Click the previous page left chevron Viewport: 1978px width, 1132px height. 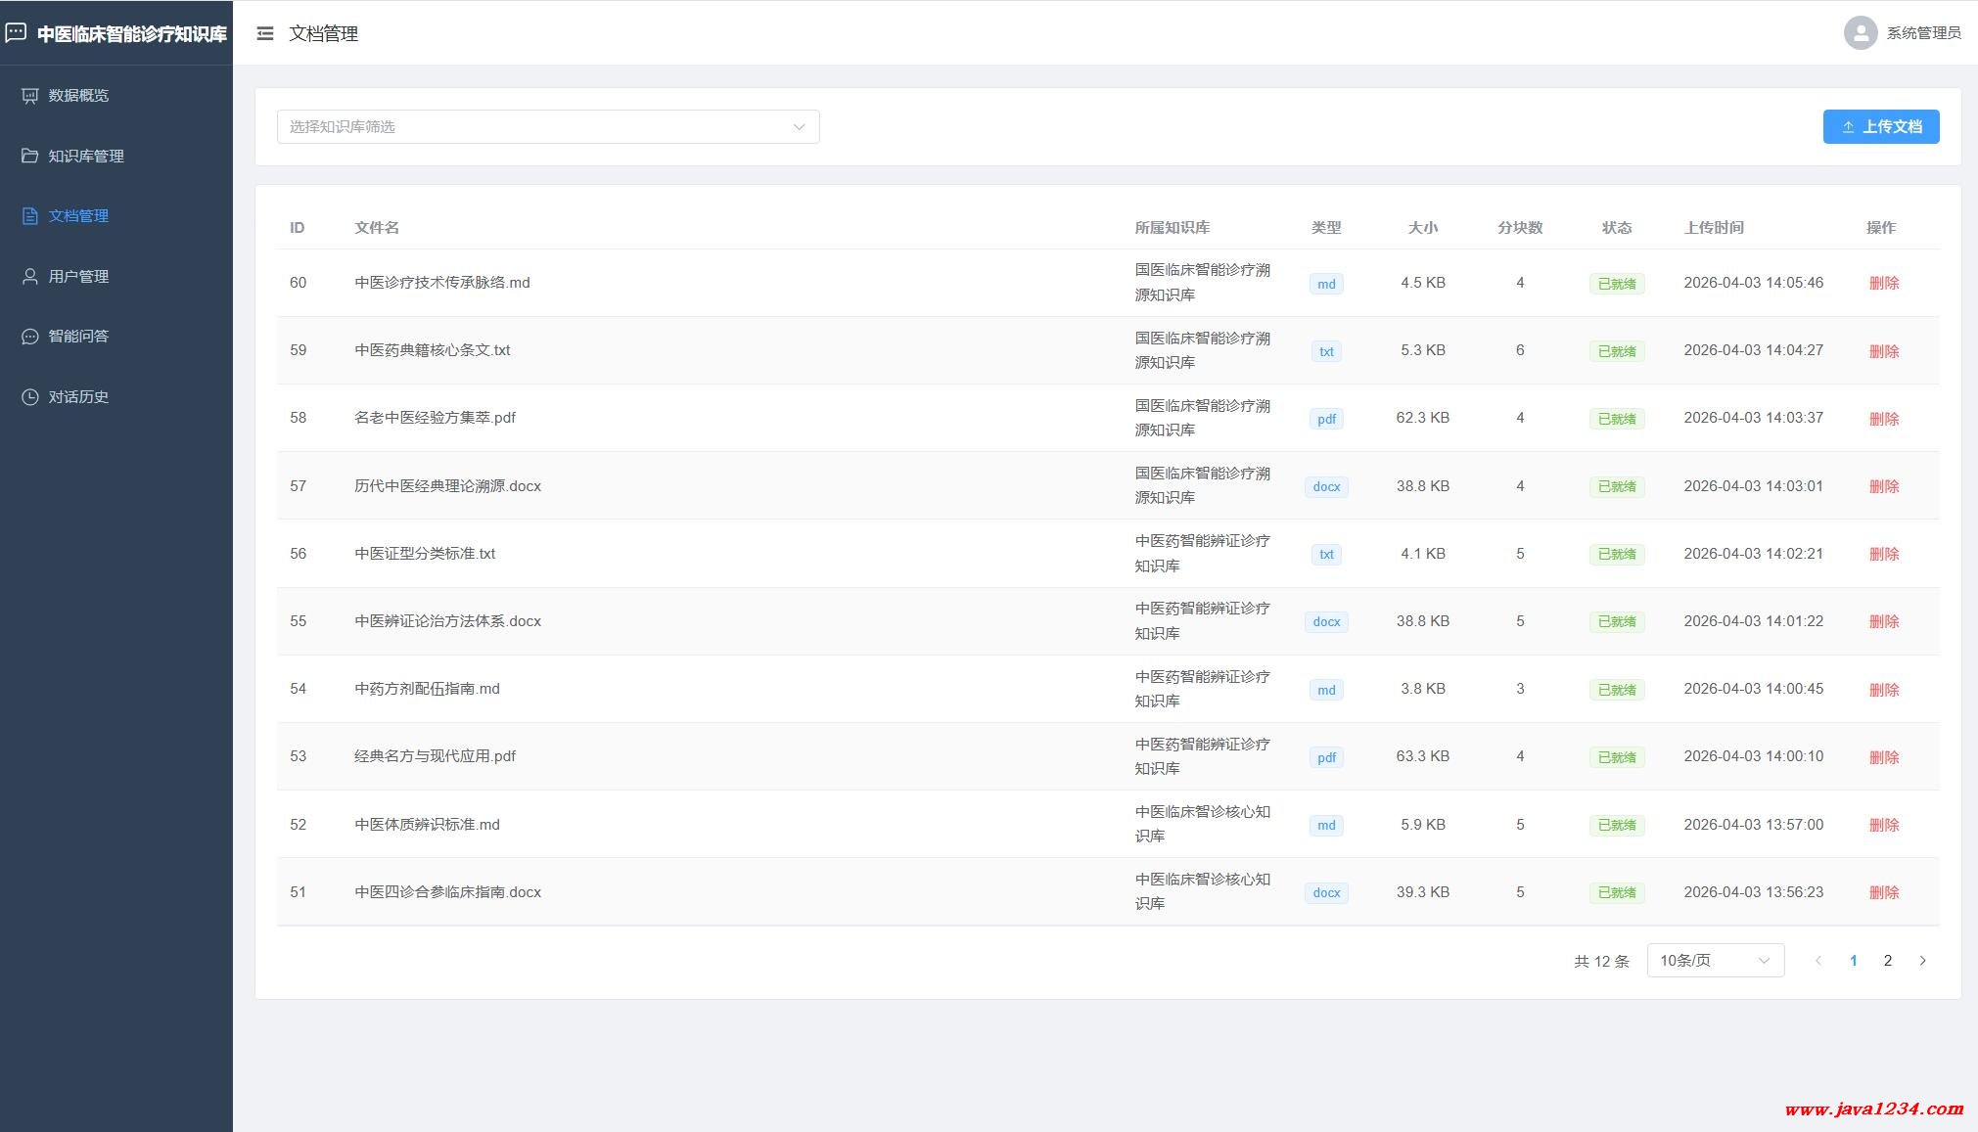[1817, 961]
